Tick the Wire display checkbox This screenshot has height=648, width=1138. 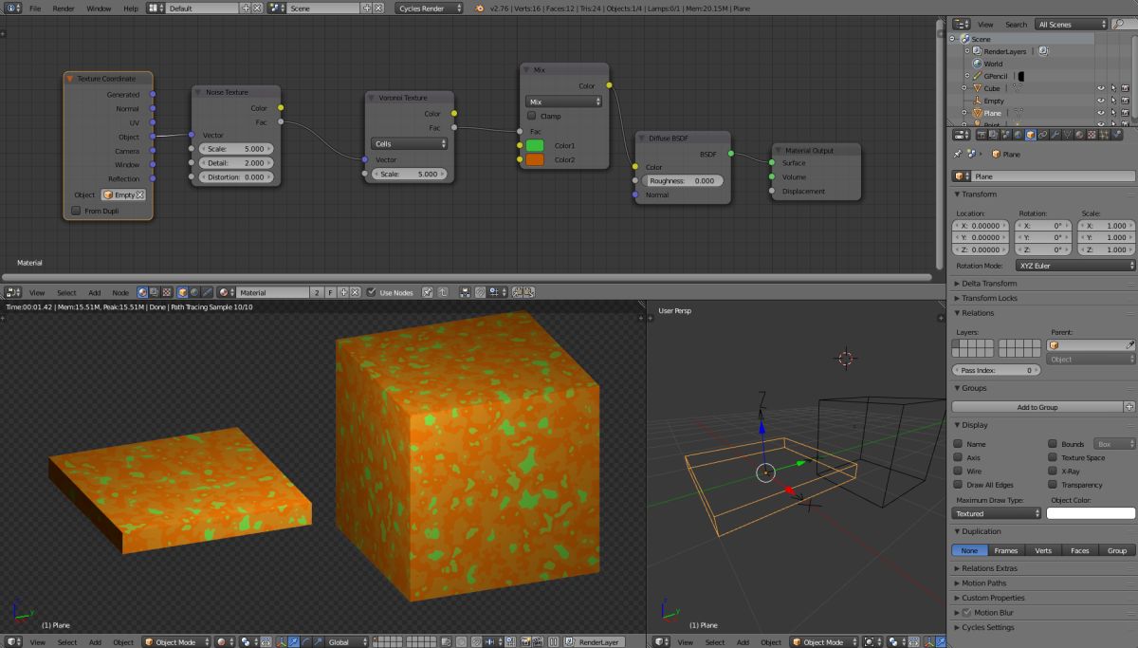958,471
